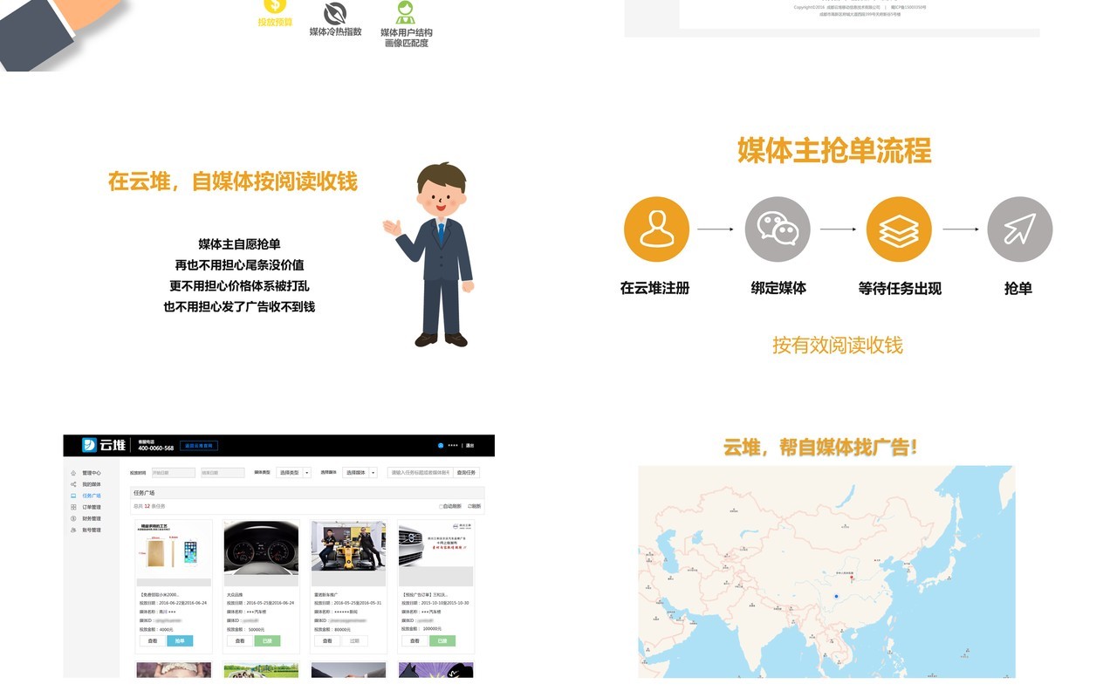Toggle the 自动刷新 auto-refresh checkbox
This screenshot has height=698, width=1117.
click(441, 506)
